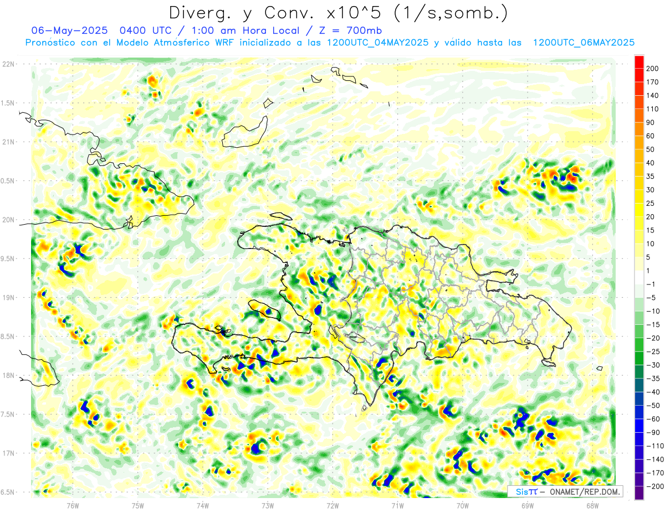Select the date text "06-May-2025 0400 UTC"
The width and height of the screenshot is (665, 513).
point(101,30)
